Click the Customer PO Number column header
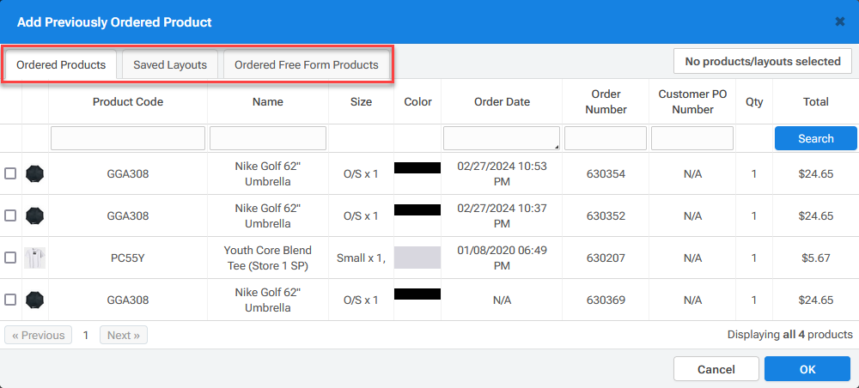The height and width of the screenshot is (388, 859). (x=692, y=102)
